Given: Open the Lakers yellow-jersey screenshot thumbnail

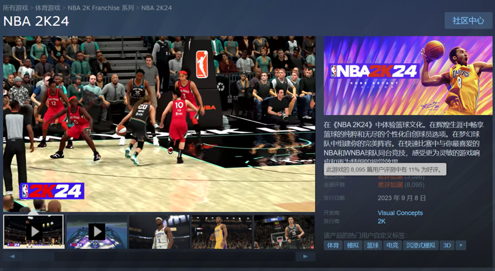Looking at the screenshot, I should click(x=222, y=232).
